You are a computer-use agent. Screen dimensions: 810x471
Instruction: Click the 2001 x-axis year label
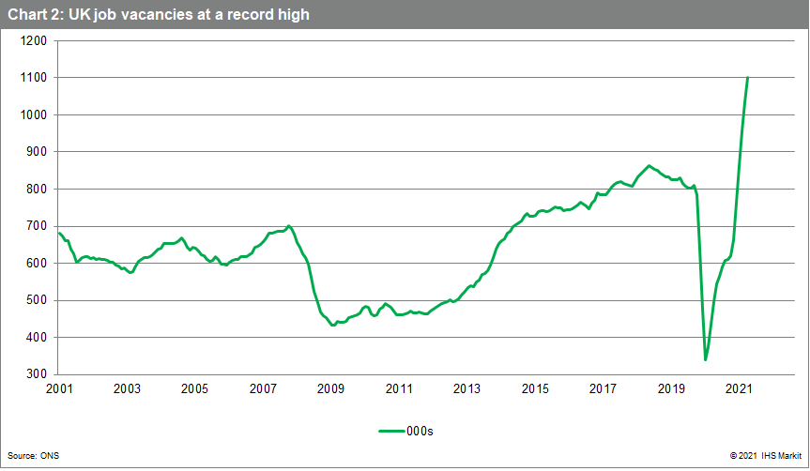click(59, 388)
